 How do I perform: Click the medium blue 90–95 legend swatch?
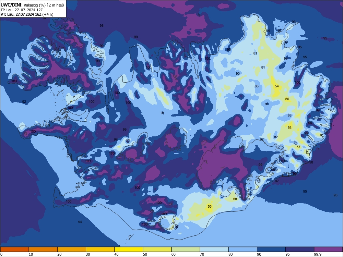pyautogui.click(x=271, y=249)
